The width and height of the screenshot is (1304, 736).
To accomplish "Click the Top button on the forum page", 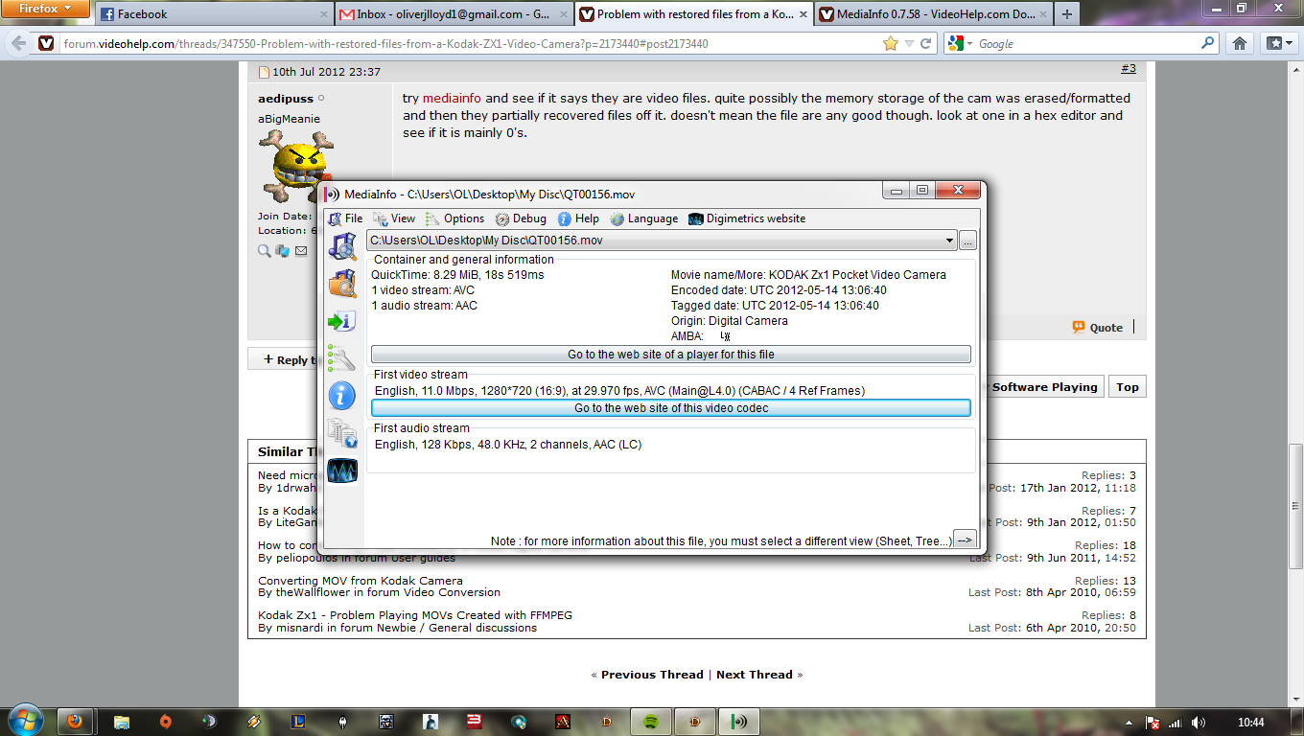I will (x=1128, y=387).
